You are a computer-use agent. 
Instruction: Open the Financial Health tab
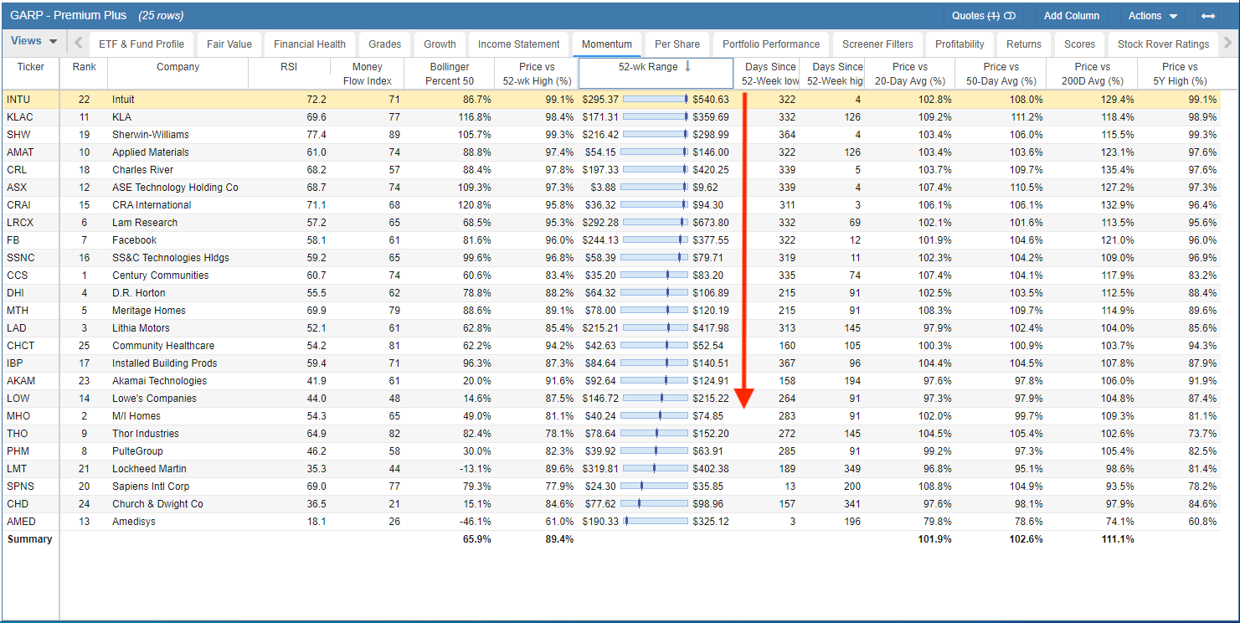tap(310, 44)
